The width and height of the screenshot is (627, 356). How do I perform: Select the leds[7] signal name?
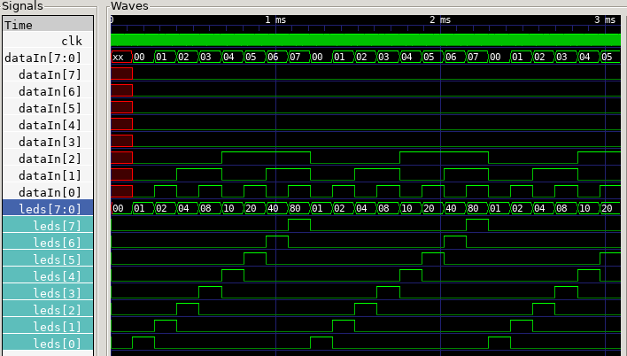tap(58, 226)
